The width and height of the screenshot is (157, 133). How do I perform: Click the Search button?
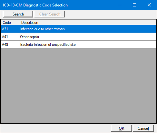(x=18, y=14)
